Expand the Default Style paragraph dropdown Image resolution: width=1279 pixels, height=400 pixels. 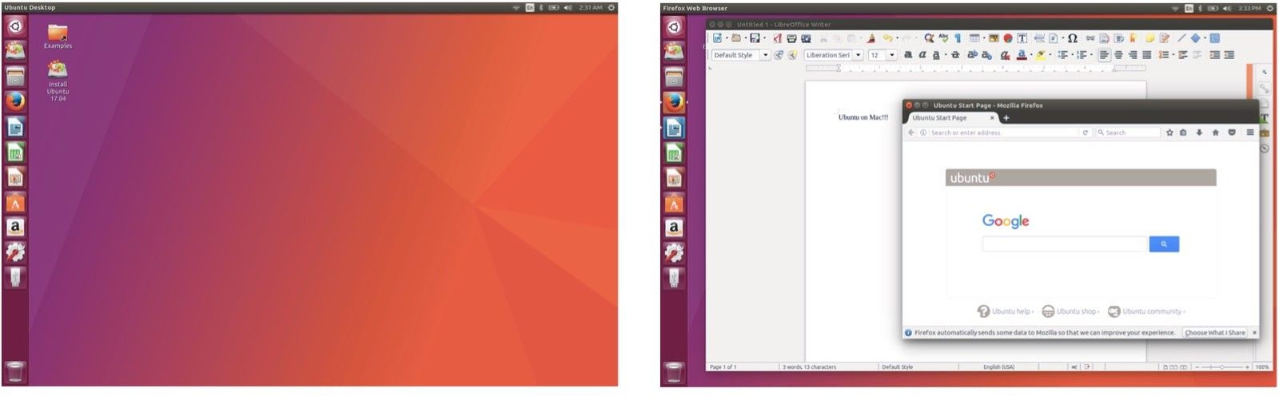coord(765,55)
